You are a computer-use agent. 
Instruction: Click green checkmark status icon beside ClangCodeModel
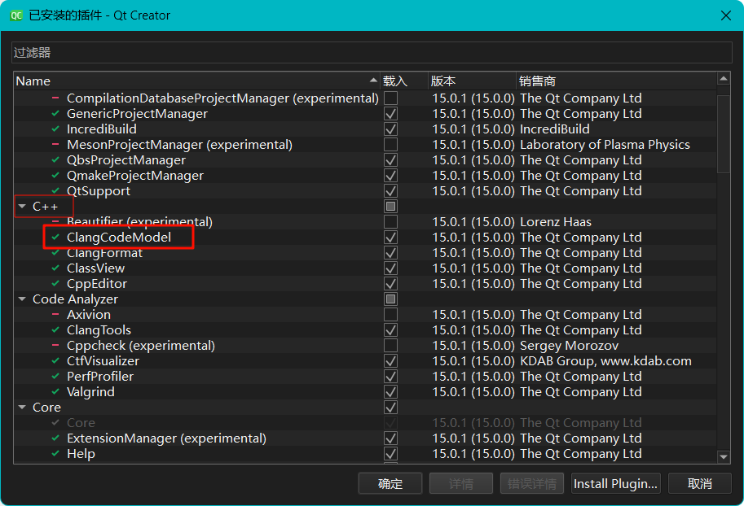coord(55,237)
